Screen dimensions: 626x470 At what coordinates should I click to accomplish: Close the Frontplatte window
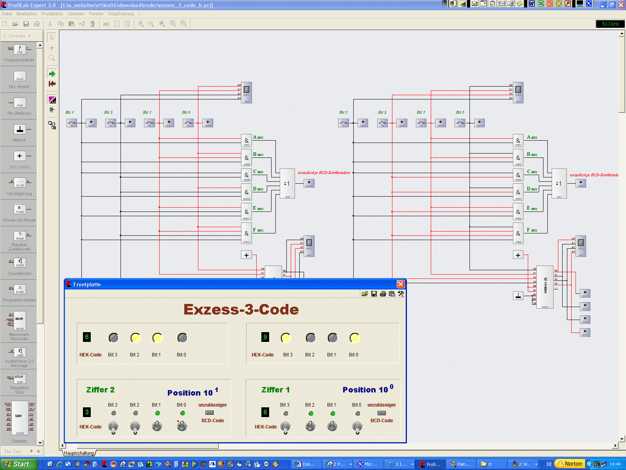(x=401, y=284)
